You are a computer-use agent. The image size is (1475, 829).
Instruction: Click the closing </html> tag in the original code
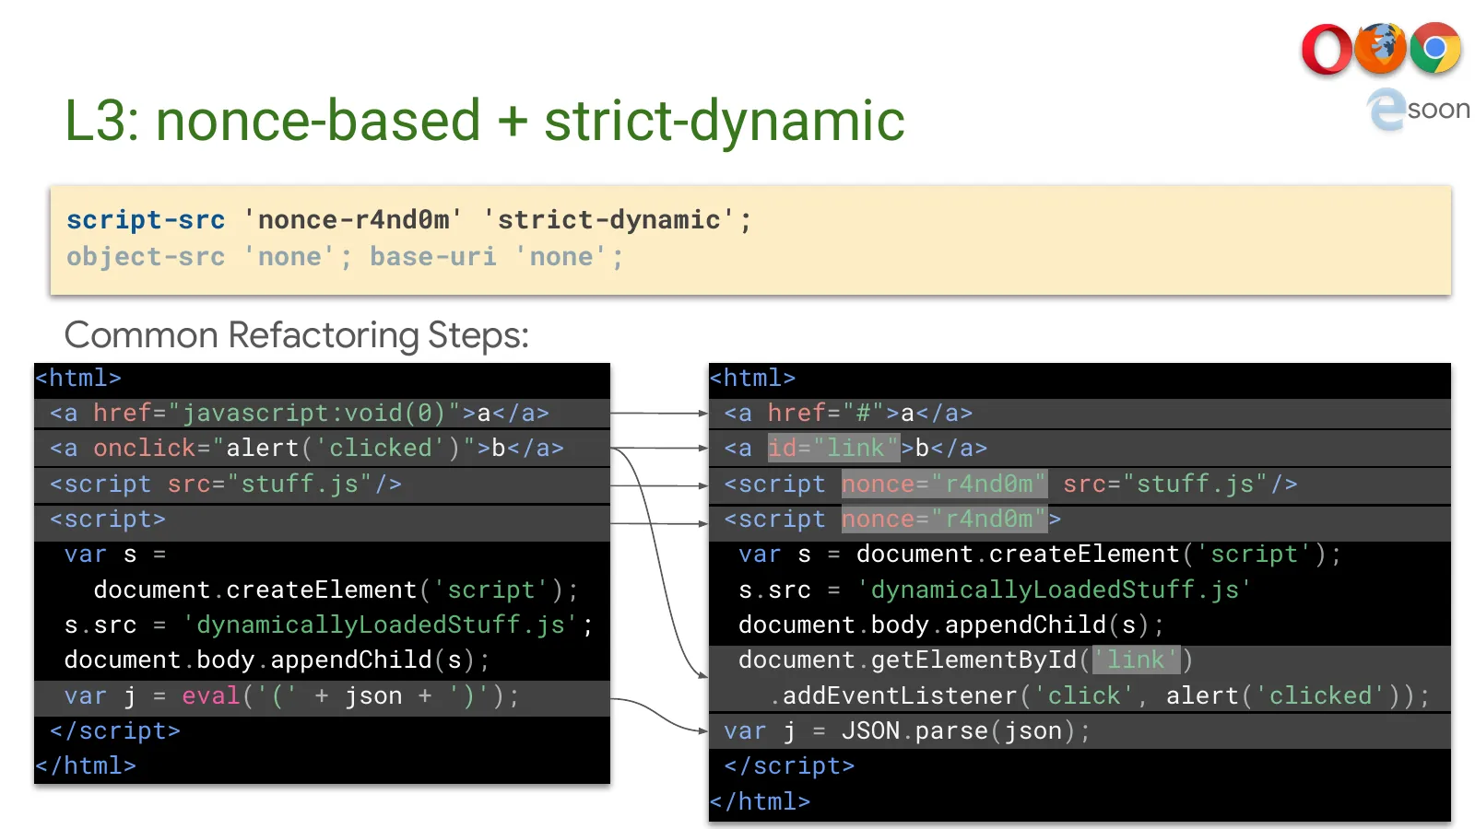click(x=86, y=766)
